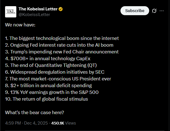Click 'What's the bear case here?' text

[x=34, y=112]
